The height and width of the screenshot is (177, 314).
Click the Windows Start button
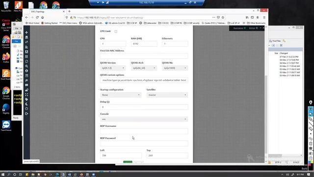click(3, 175)
